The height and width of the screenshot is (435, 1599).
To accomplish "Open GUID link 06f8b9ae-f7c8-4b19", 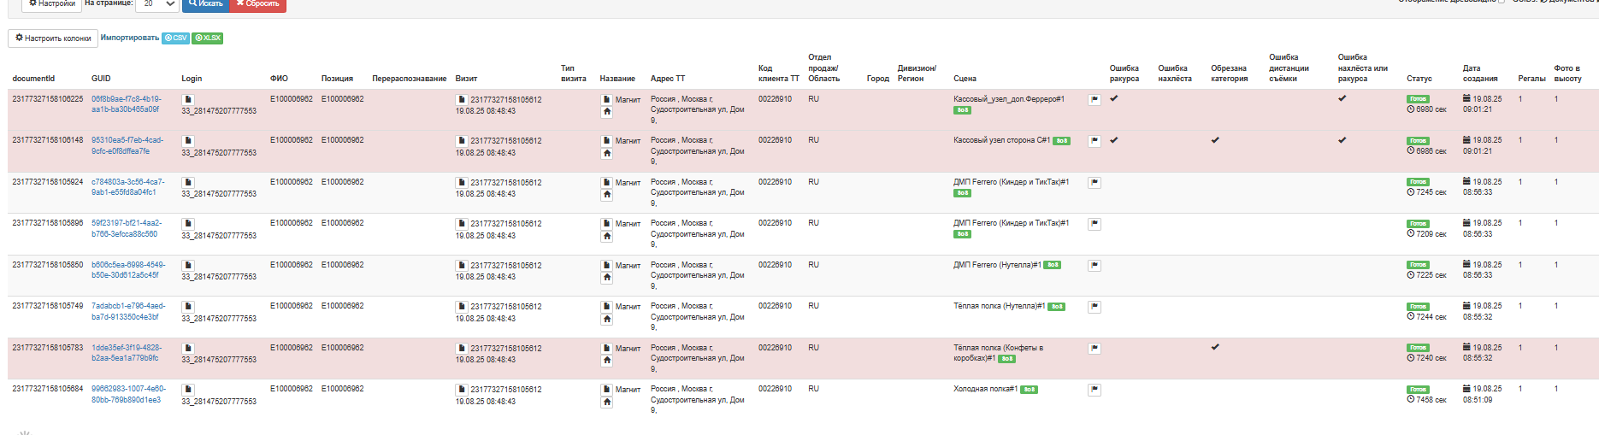I will [x=127, y=104].
